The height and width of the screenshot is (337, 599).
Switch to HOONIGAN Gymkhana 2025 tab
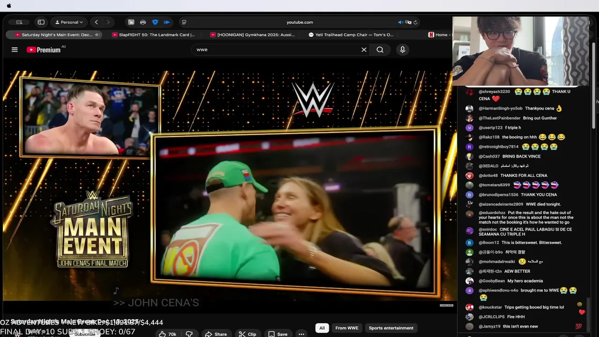click(x=252, y=35)
